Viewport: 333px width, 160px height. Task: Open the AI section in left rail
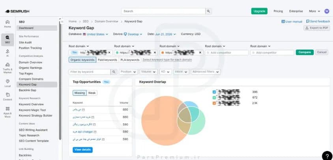(7, 53)
